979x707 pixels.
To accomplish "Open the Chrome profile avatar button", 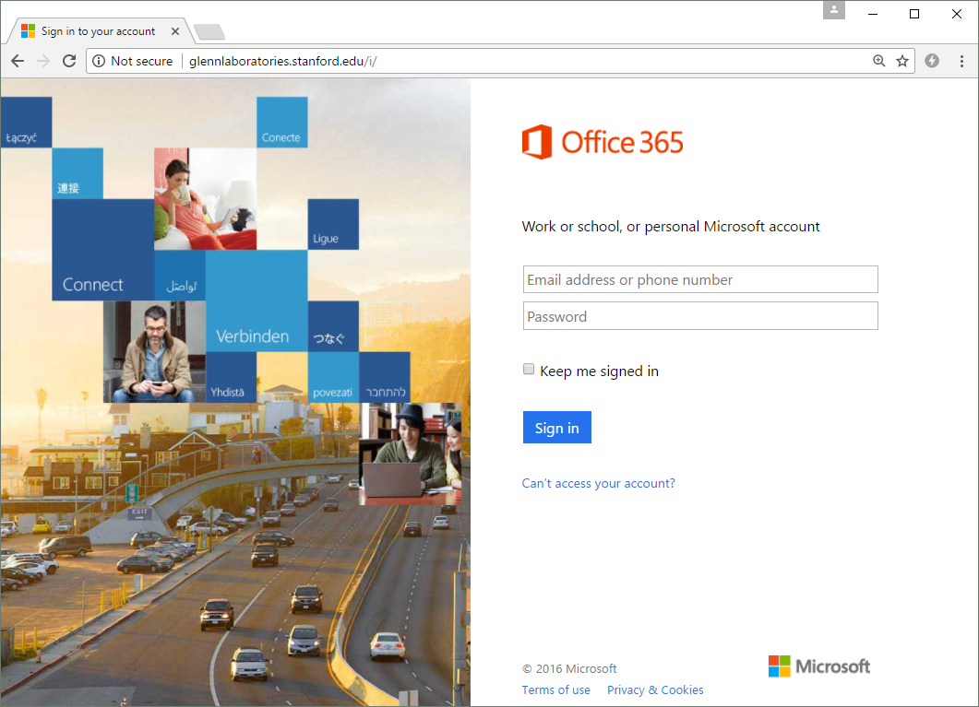I will pos(833,10).
